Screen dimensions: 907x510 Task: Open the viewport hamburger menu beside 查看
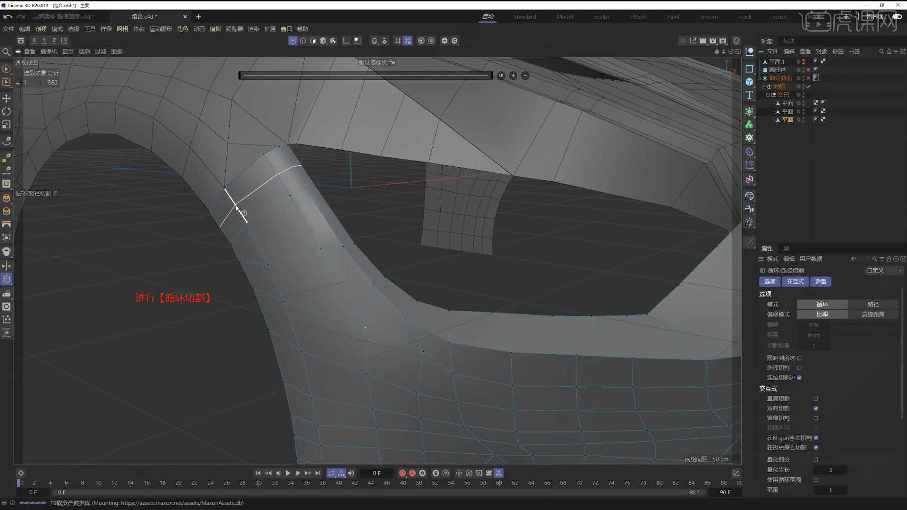pyautogui.click(x=18, y=51)
